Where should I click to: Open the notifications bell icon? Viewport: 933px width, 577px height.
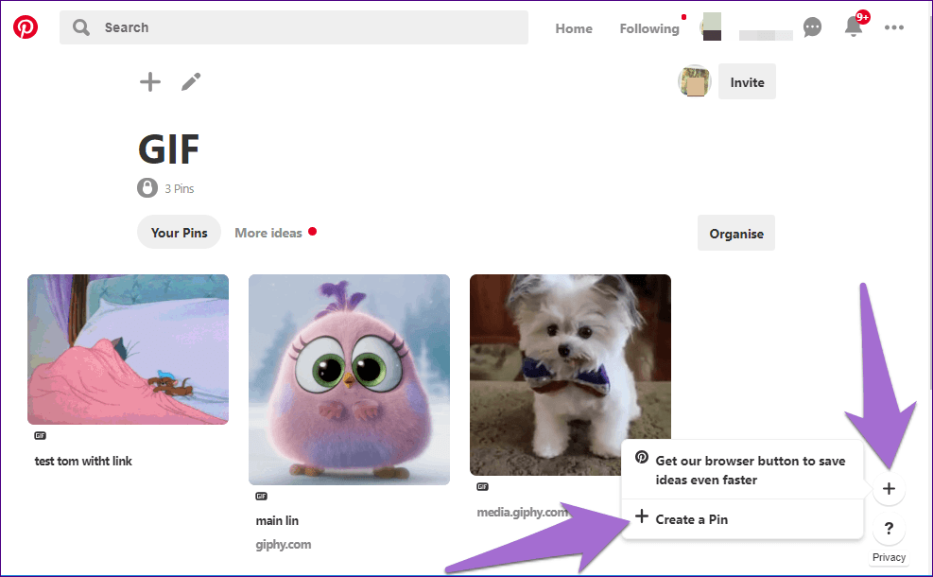[x=854, y=26]
